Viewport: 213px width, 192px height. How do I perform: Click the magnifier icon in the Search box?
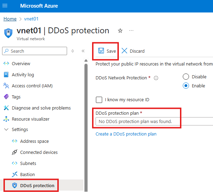click(6, 51)
